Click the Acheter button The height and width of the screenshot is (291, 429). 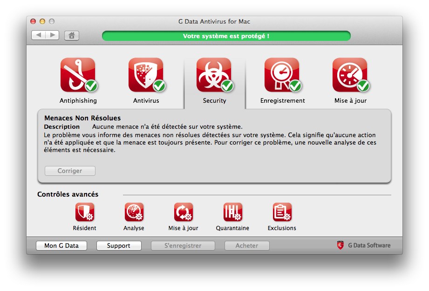pyautogui.click(x=247, y=246)
